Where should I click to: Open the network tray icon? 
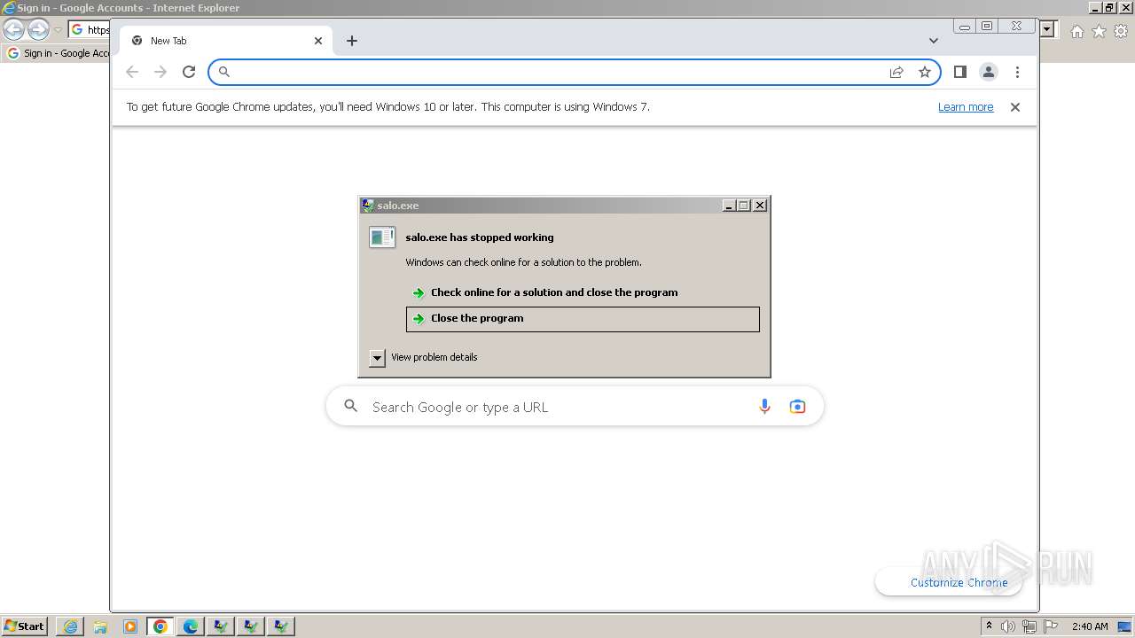(1029, 626)
